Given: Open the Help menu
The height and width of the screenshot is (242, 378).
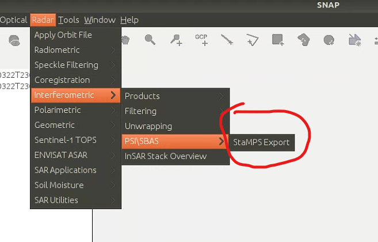Looking at the screenshot, I should [x=129, y=20].
